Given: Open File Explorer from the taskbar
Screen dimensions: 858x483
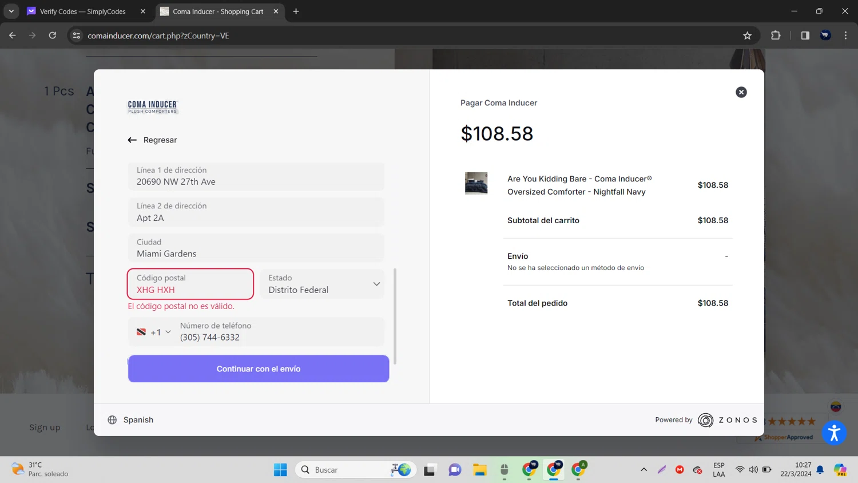Looking at the screenshot, I should [479, 470].
